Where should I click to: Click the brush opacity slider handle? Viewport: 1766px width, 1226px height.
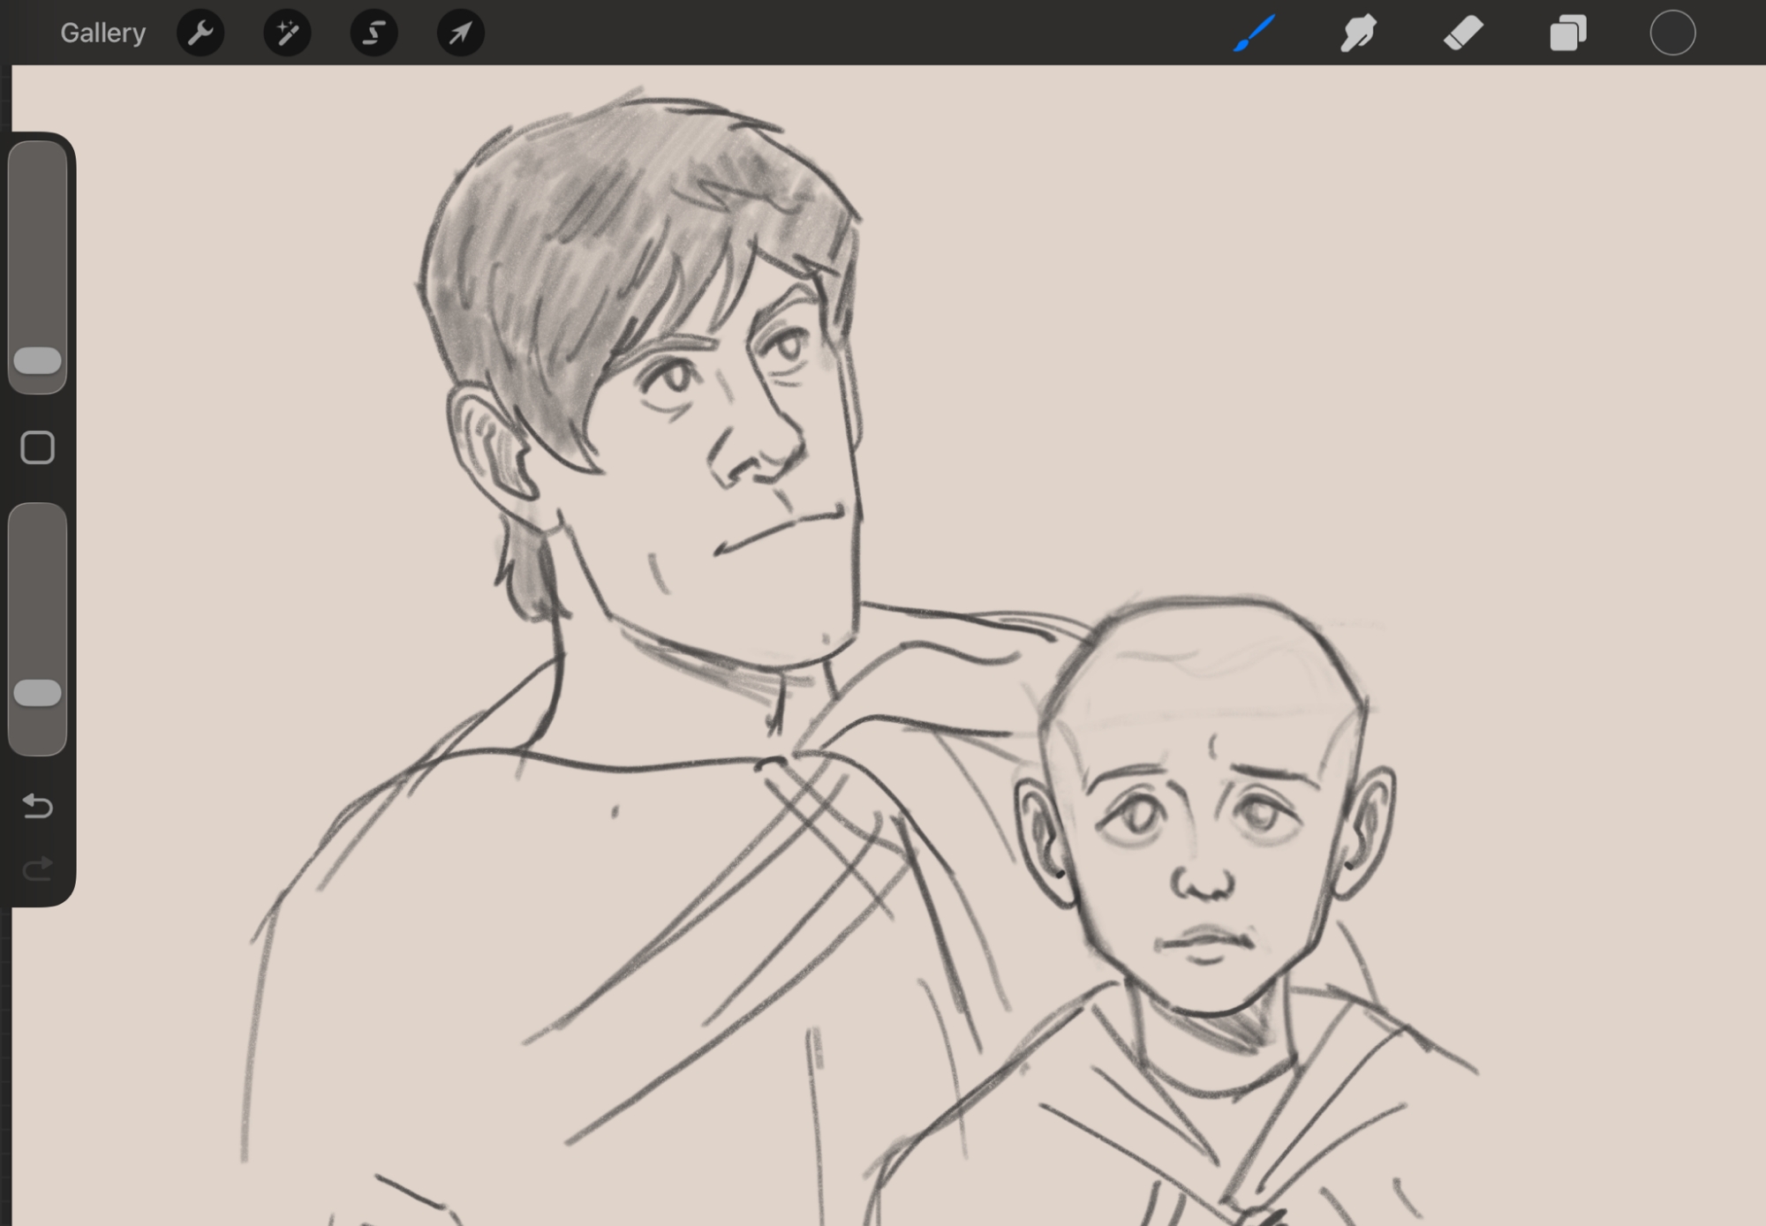(38, 693)
